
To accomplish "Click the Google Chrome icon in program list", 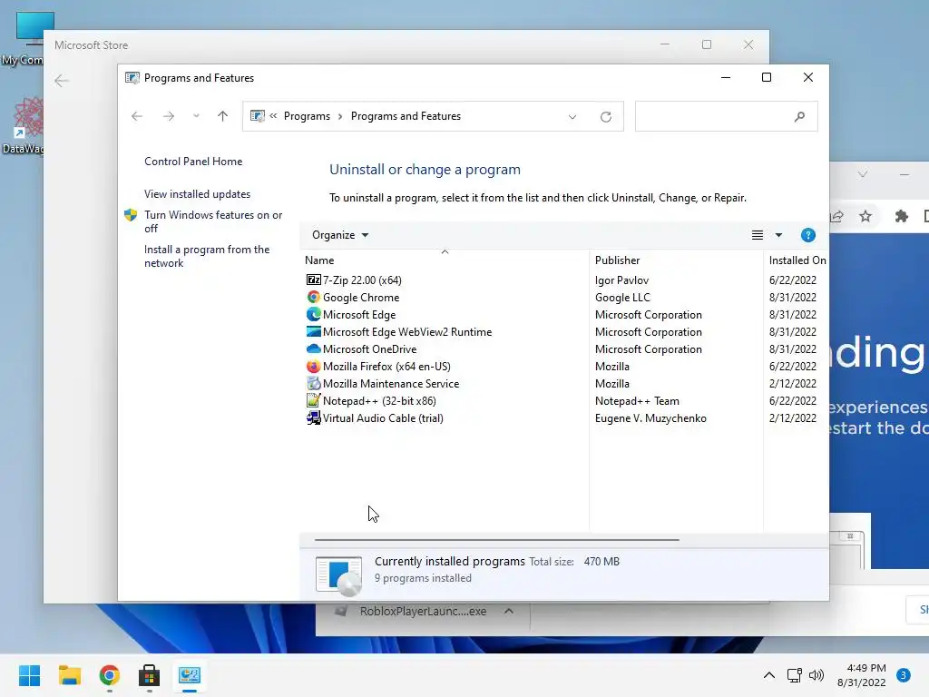I will (x=313, y=297).
